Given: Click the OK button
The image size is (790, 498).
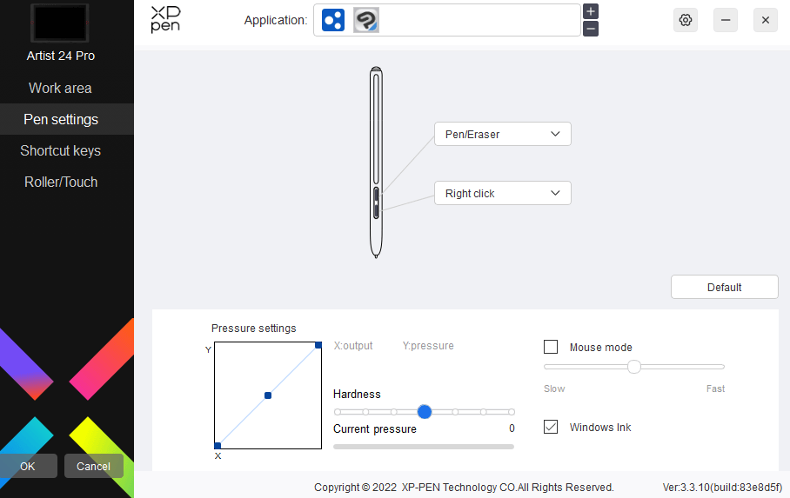Looking at the screenshot, I should click(28, 466).
